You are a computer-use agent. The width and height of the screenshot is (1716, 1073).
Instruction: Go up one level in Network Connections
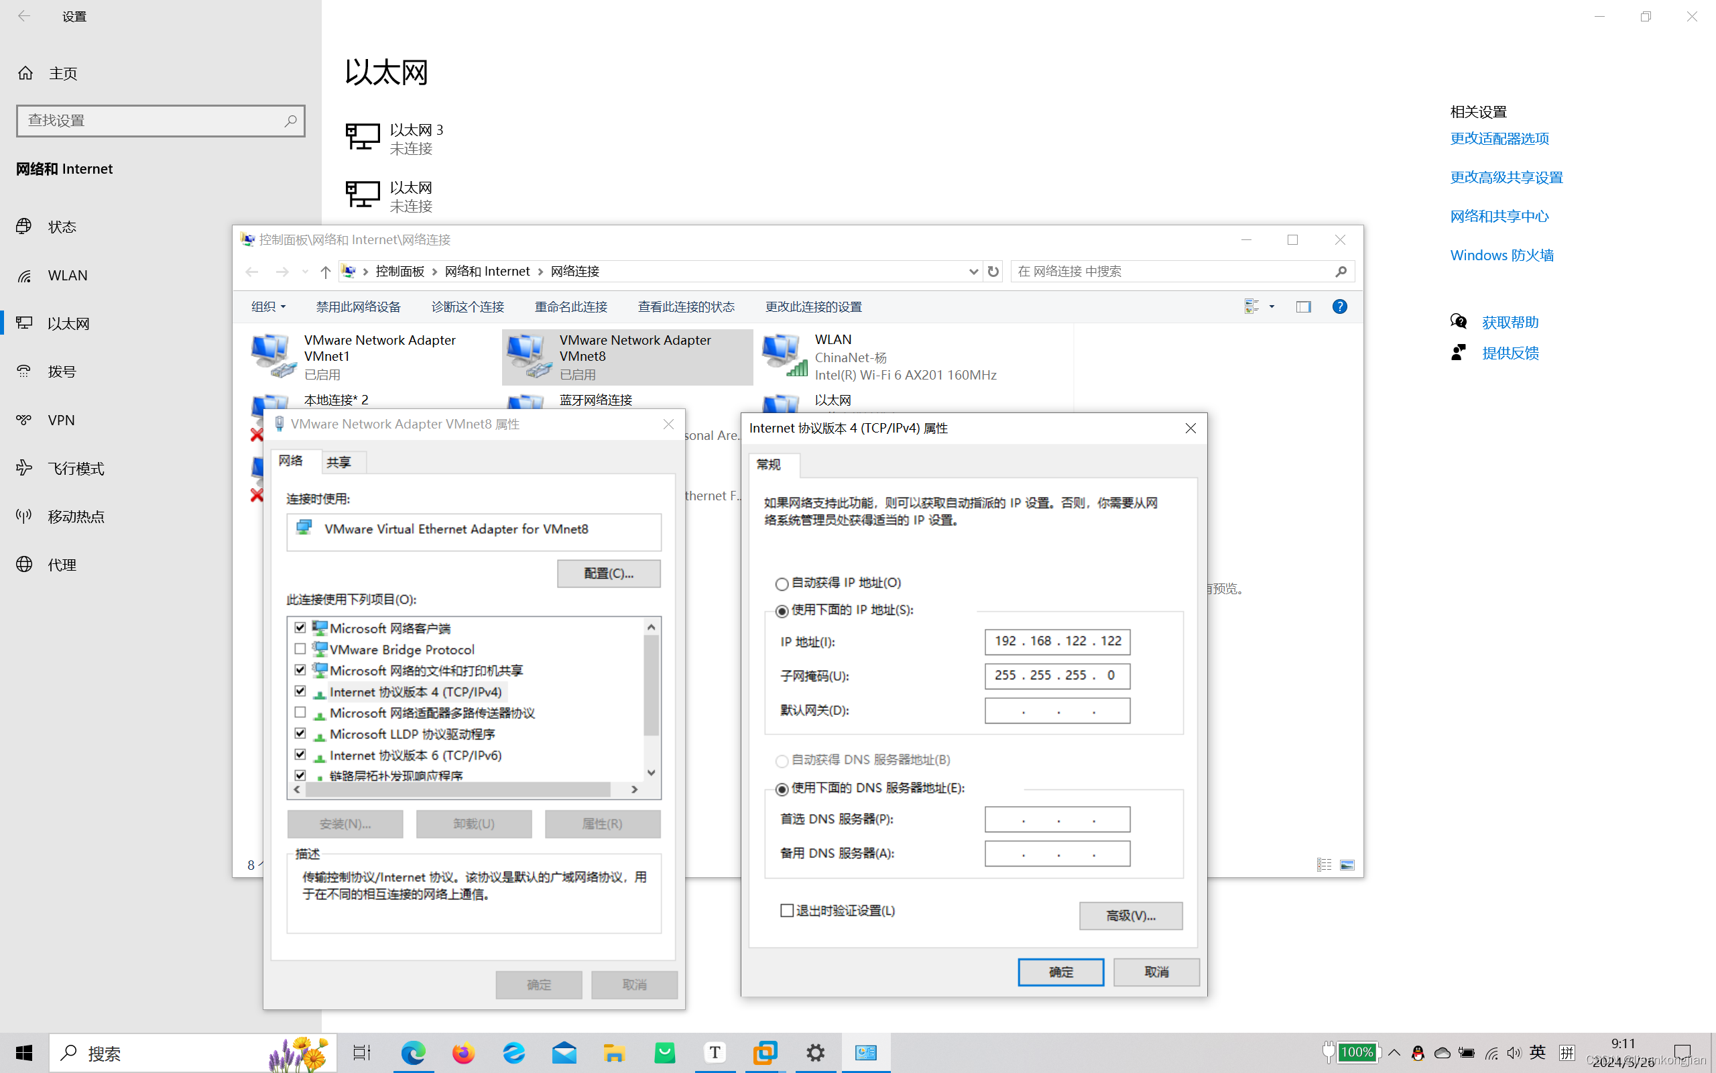(x=326, y=272)
